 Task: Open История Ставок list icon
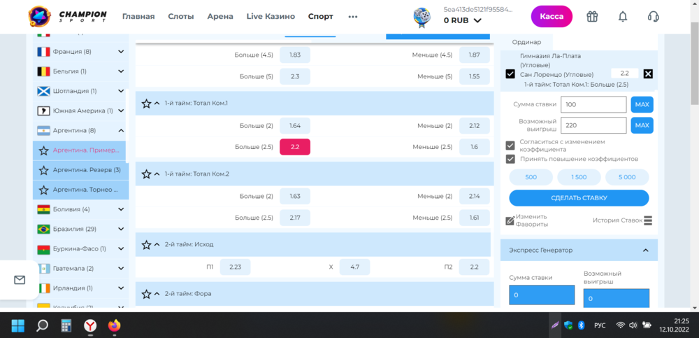click(648, 220)
